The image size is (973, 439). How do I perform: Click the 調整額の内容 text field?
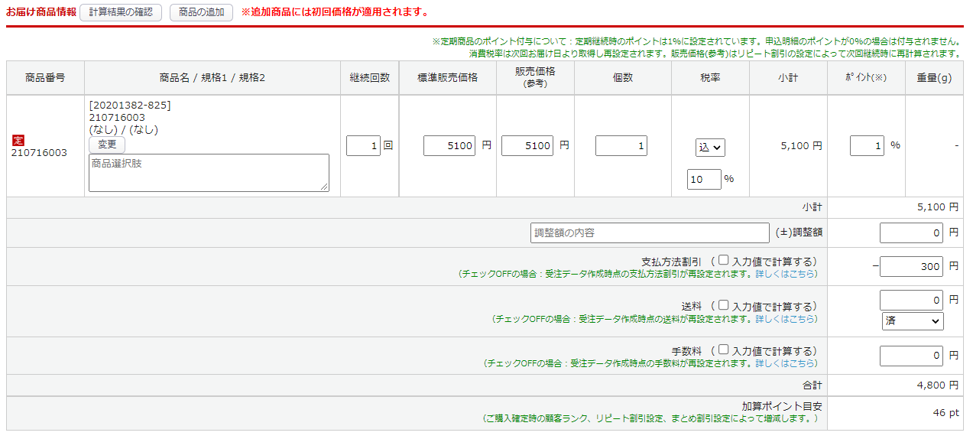pyautogui.click(x=650, y=233)
